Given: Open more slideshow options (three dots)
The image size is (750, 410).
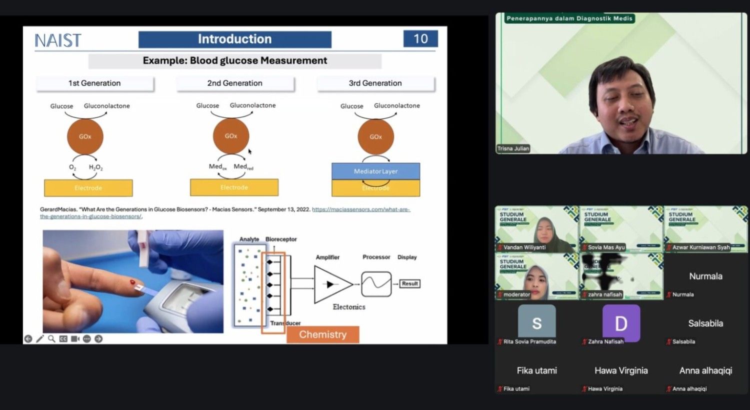Looking at the screenshot, I should click(x=87, y=339).
